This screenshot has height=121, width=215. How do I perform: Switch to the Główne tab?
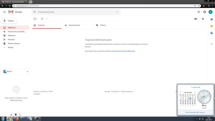[47, 25]
